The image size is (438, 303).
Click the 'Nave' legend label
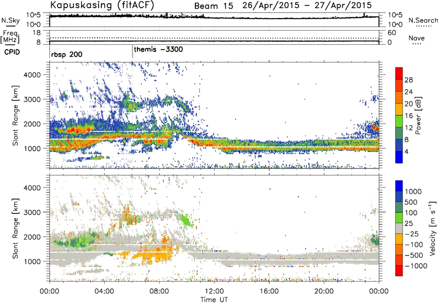417,38
